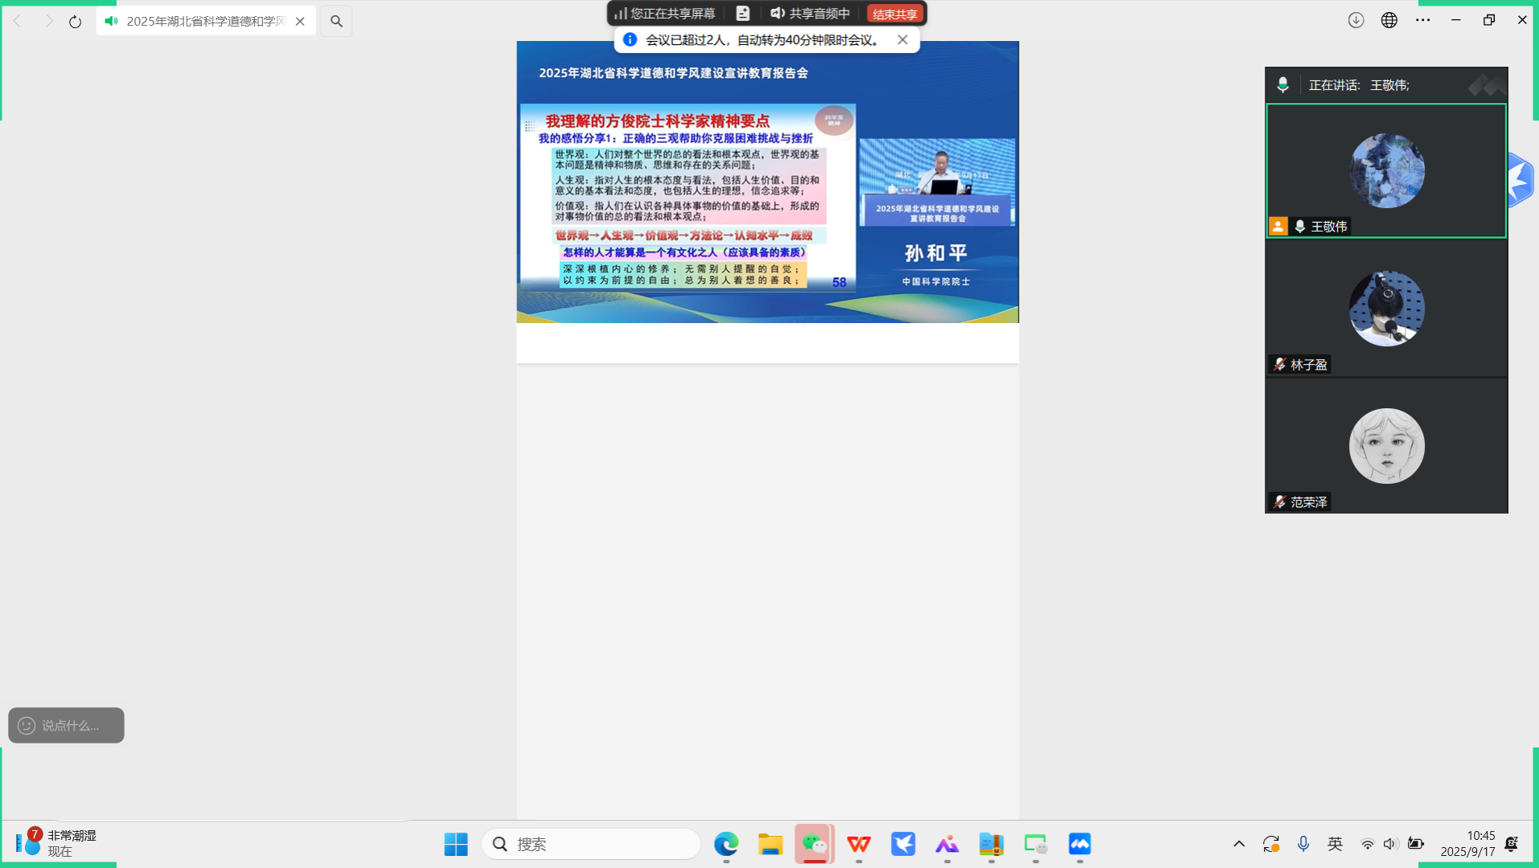Toggle 共享音频中 shared audio in sharing bar
Image resolution: width=1539 pixels, height=868 pixels.
(810, 14)
